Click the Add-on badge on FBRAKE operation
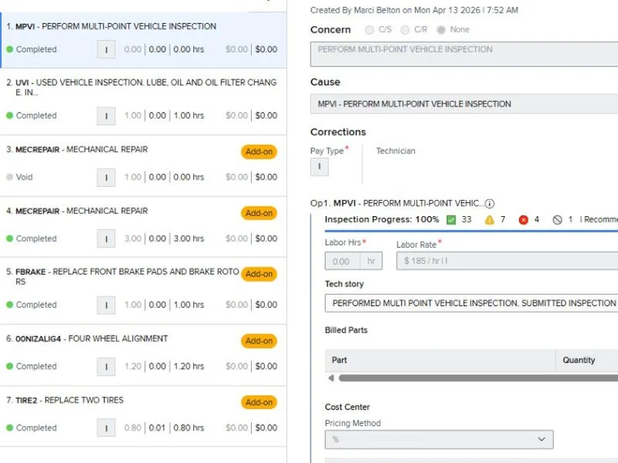This screenshot has height=463, width=618. [259, 274]
